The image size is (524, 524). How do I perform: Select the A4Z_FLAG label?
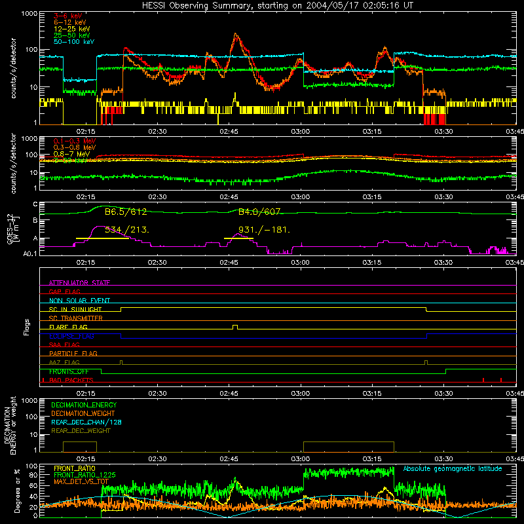click(64, 362)
